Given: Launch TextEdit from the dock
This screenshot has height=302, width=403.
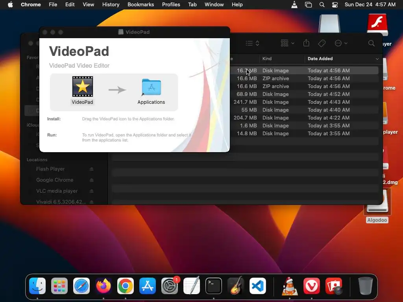Looking at the screenshot, I should click(192, 286).
